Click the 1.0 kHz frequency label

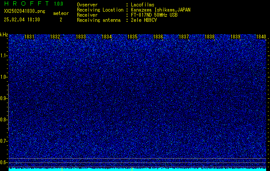pyautogui.click(x=3, y=77)
